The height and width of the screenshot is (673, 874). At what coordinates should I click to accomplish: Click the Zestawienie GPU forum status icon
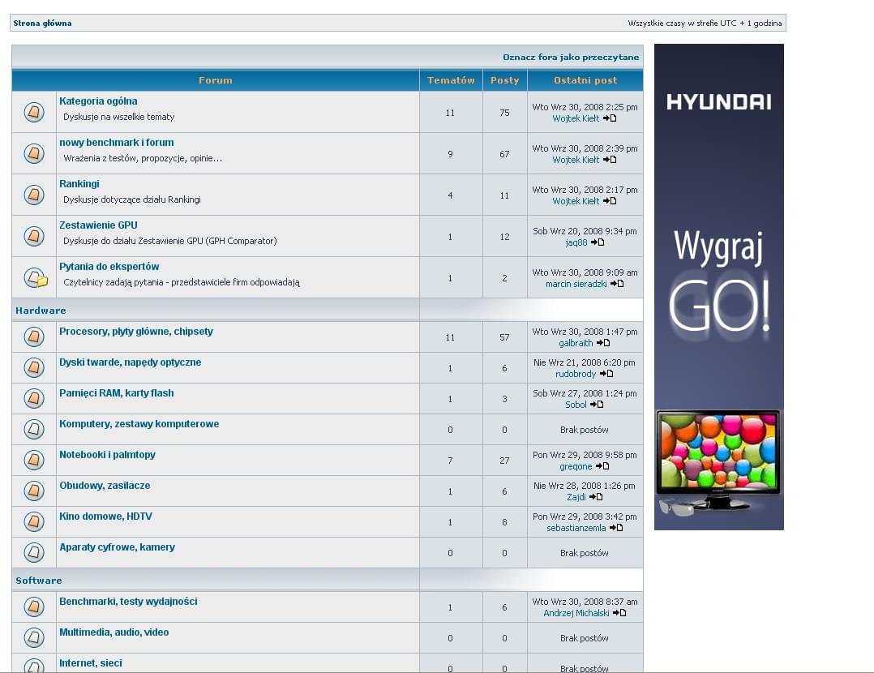34,236
